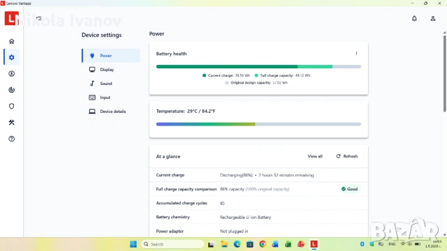
Task: Open notifications bell
Action: click(414, 19)
